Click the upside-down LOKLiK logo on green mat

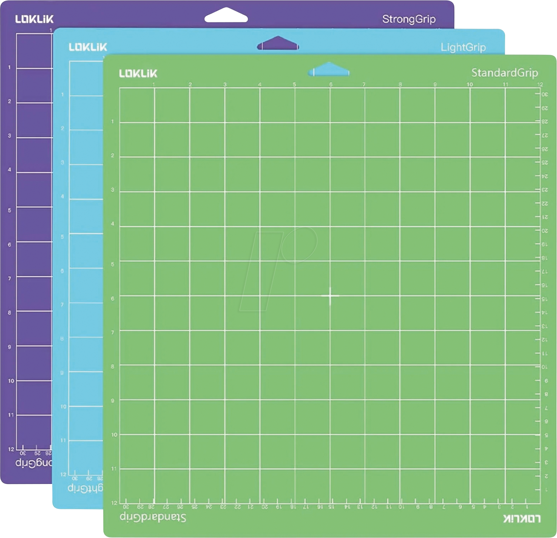tap(522, 519)
